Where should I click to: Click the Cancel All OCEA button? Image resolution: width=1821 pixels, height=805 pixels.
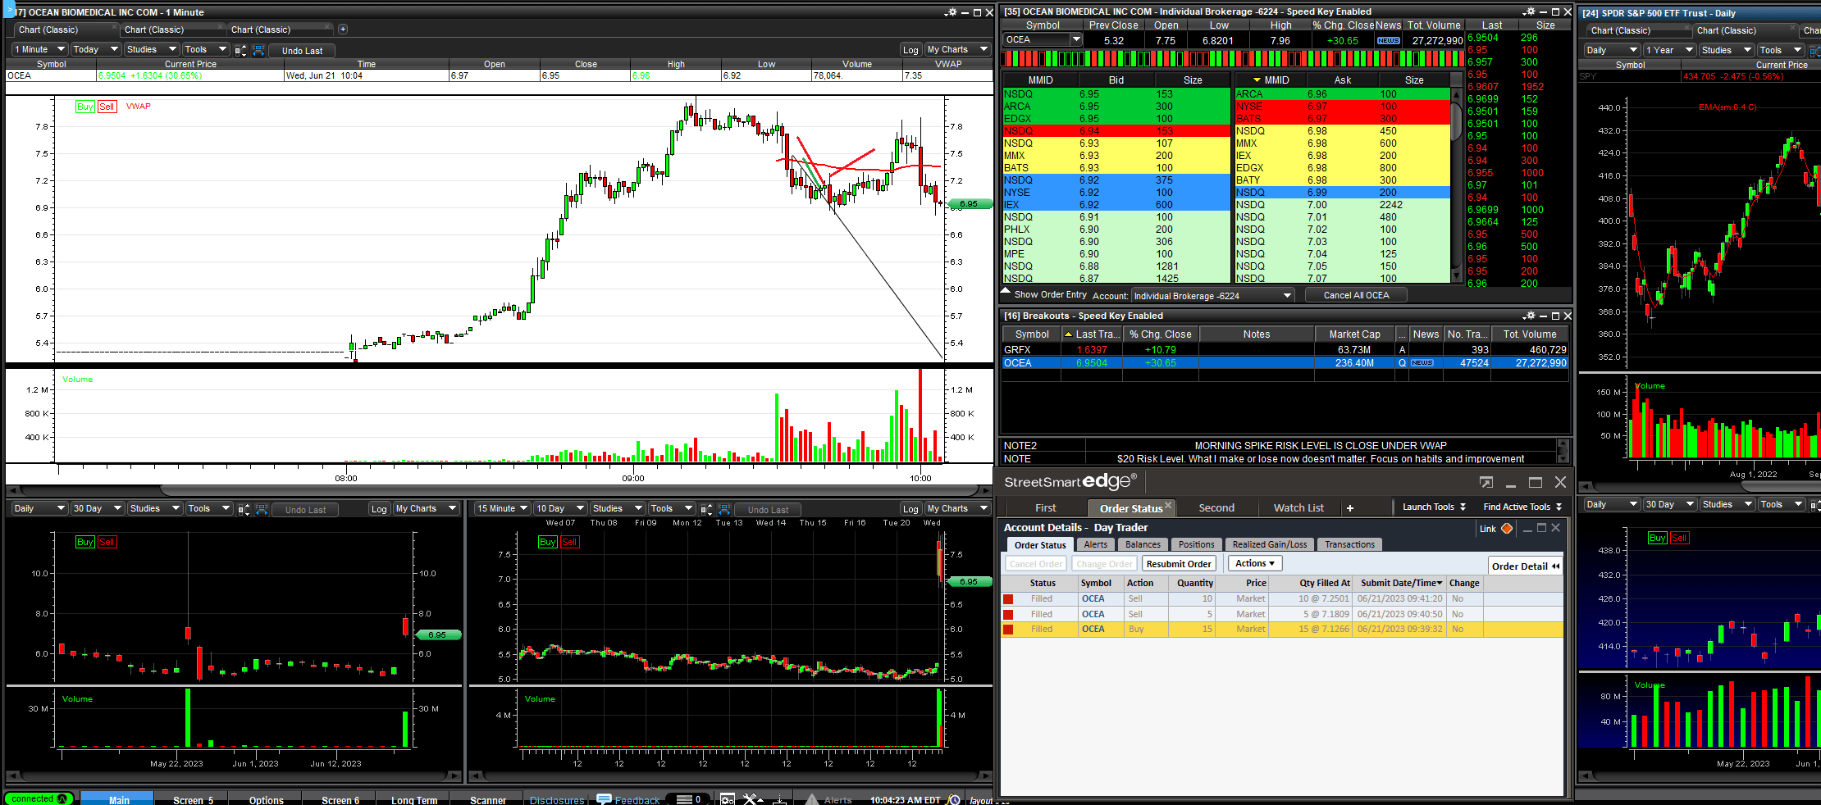pyautogui.click(x=1356, y=295)
